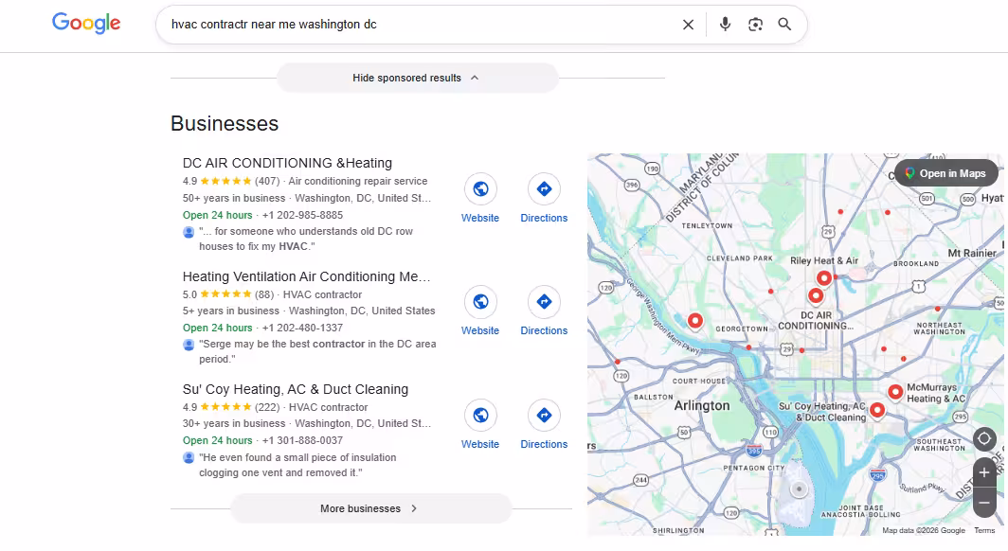Select the Riley Heat & Air map pin

tap(824, 278)
